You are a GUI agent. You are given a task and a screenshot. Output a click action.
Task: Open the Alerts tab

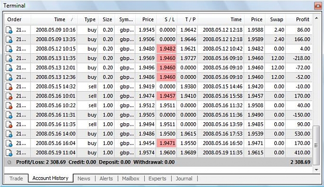(106, 179)
